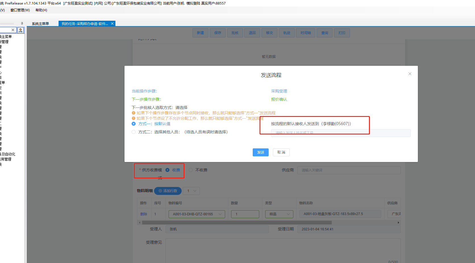Screen dimensions: 475x263
Task: Click the 物料名称 column header
Action: [x=306, y=203]
